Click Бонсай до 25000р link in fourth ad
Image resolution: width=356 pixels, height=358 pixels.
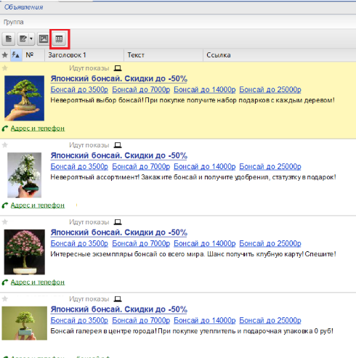click(270, 320)
